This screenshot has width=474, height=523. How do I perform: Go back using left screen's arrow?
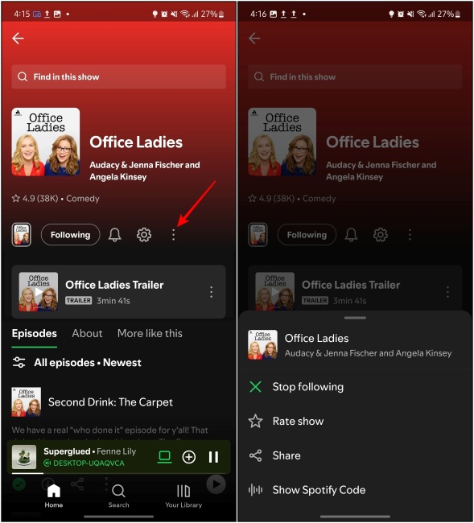18,39
